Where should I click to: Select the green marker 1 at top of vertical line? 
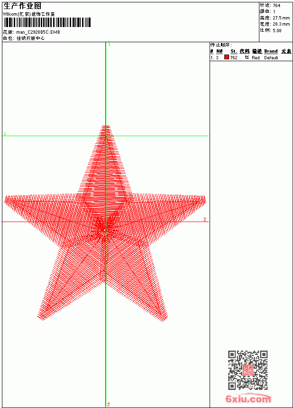[109, 45]
